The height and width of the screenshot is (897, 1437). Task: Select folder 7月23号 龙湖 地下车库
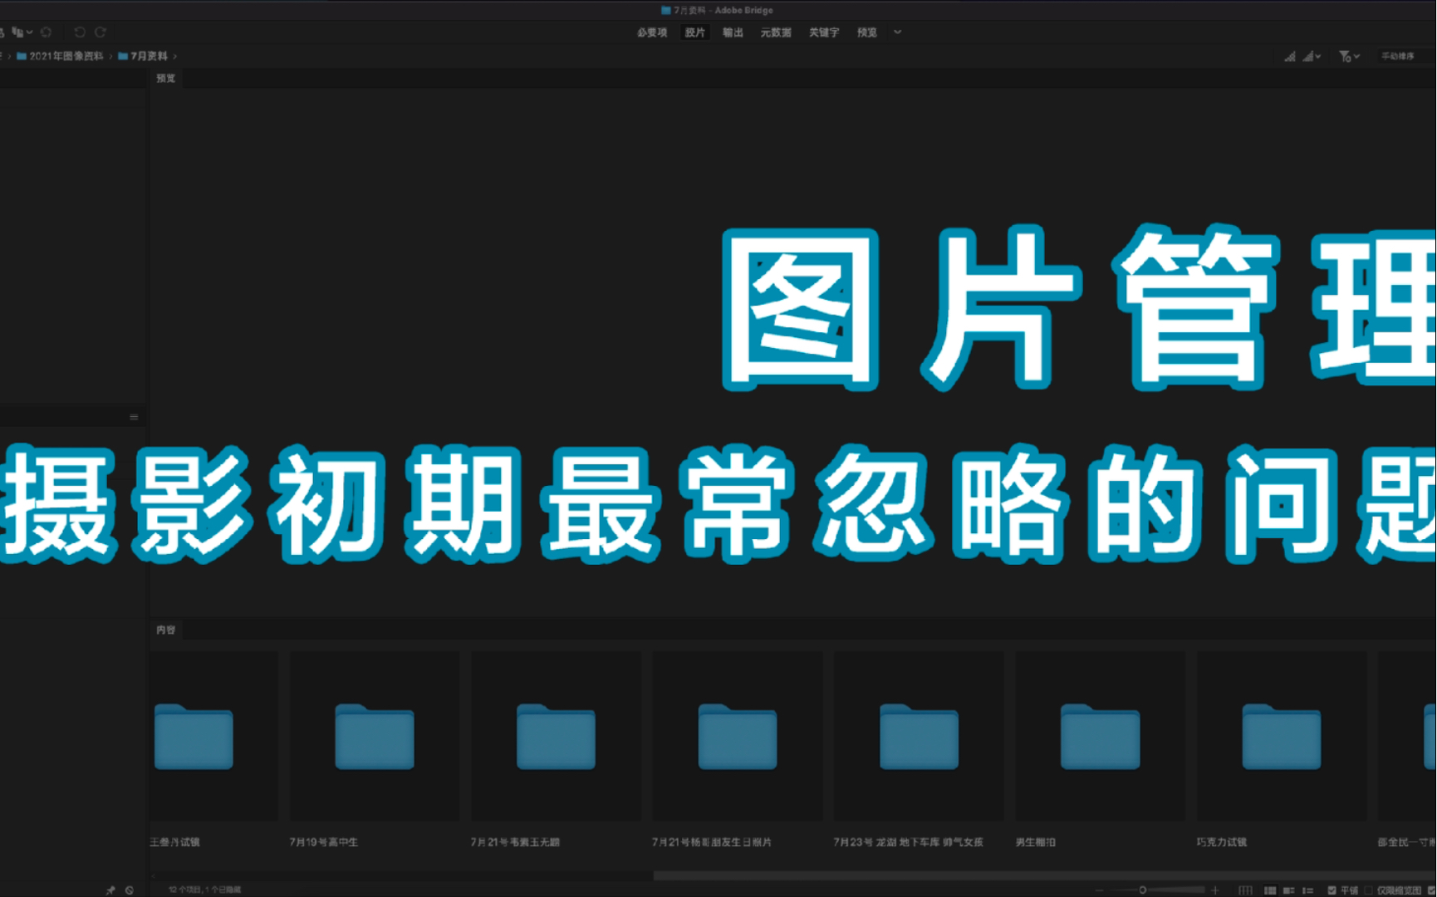(919, 737)
